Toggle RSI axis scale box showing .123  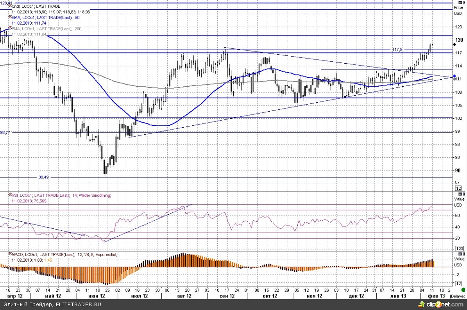(x=459, y=248)
